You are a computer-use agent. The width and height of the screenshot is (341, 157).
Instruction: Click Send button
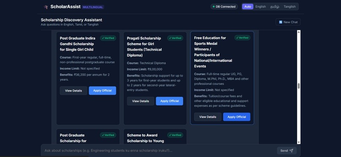coord(286,151)
